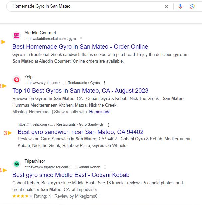Screen dimensions: 202x205
Task: Click the Review by Mikegizmo61 text
Action: pos(77,196)
